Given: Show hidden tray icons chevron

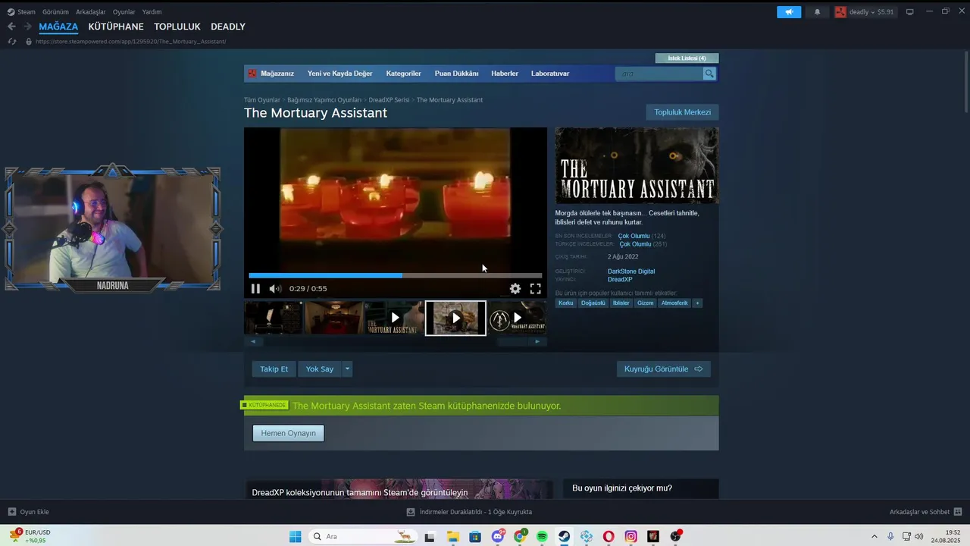Looking at the screenshot, I should click(x=874, y=536).
